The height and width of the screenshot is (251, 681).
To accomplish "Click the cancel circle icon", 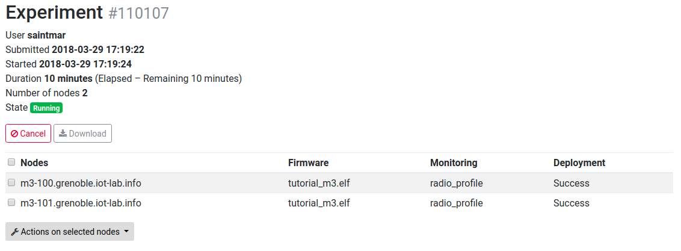I will 14,134.
